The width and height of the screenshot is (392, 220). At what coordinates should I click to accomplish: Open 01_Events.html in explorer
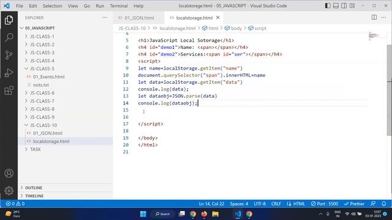coord(66,76)
